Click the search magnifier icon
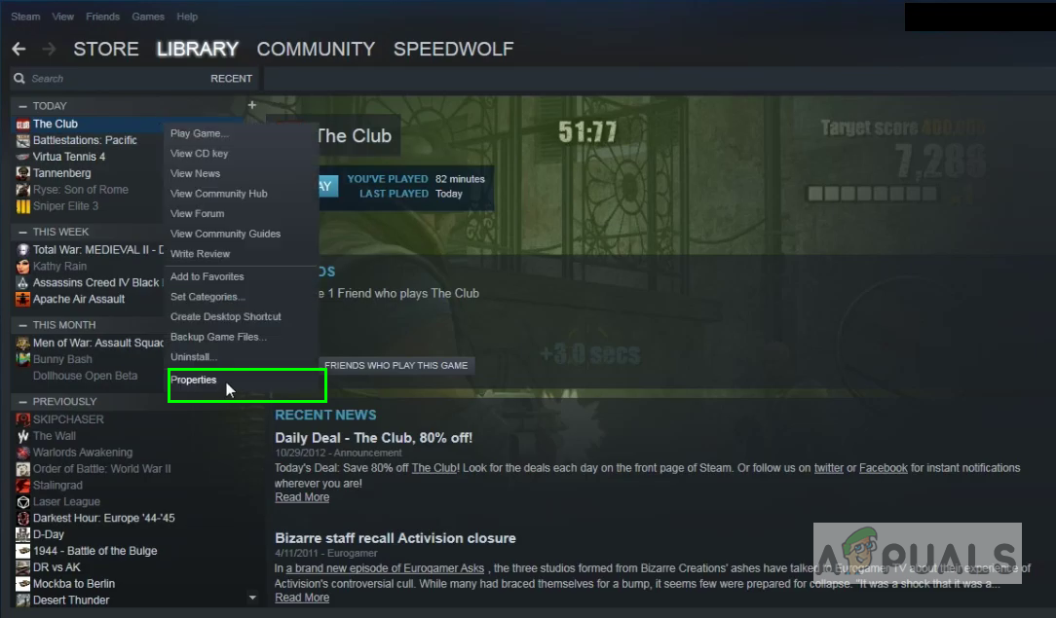 pos(19,79)
